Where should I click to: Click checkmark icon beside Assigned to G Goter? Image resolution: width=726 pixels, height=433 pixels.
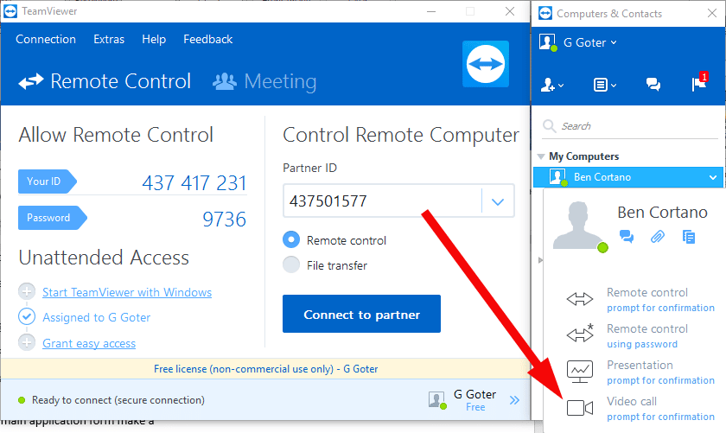27,317
